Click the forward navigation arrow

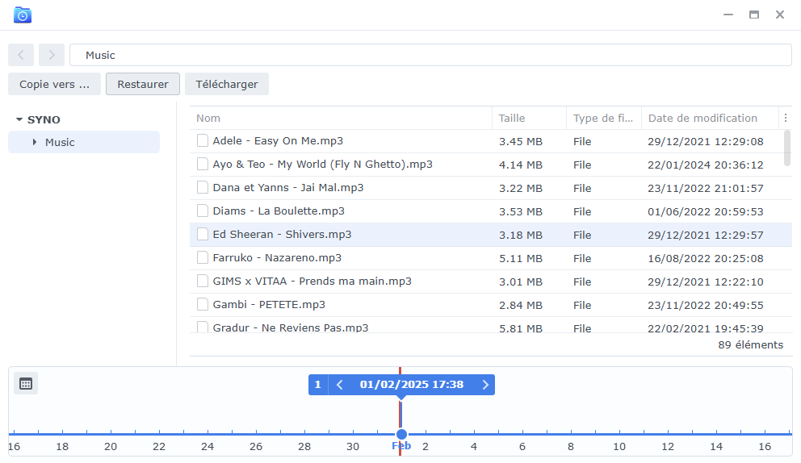click(52, 55)
